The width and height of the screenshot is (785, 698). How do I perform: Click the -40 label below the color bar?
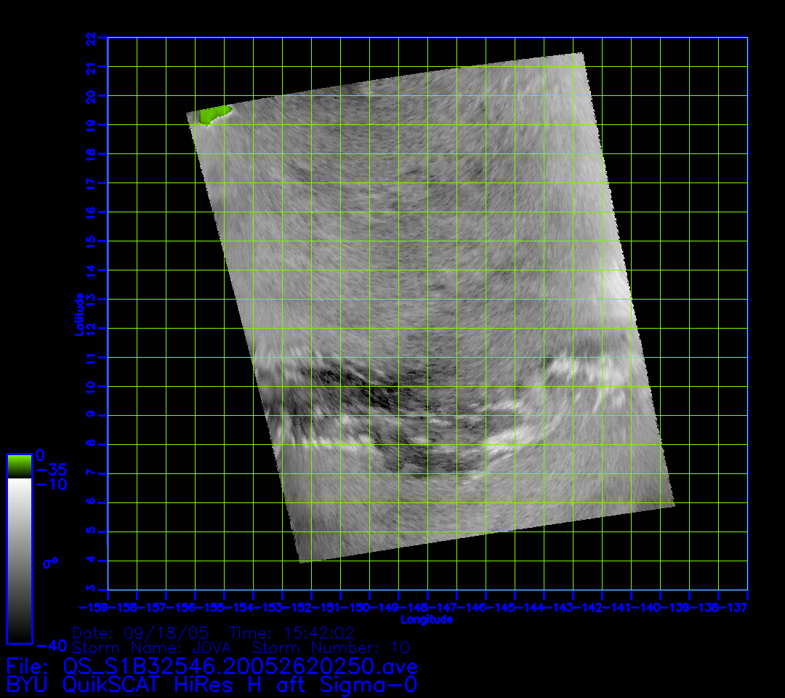click(x=51, y=645)
